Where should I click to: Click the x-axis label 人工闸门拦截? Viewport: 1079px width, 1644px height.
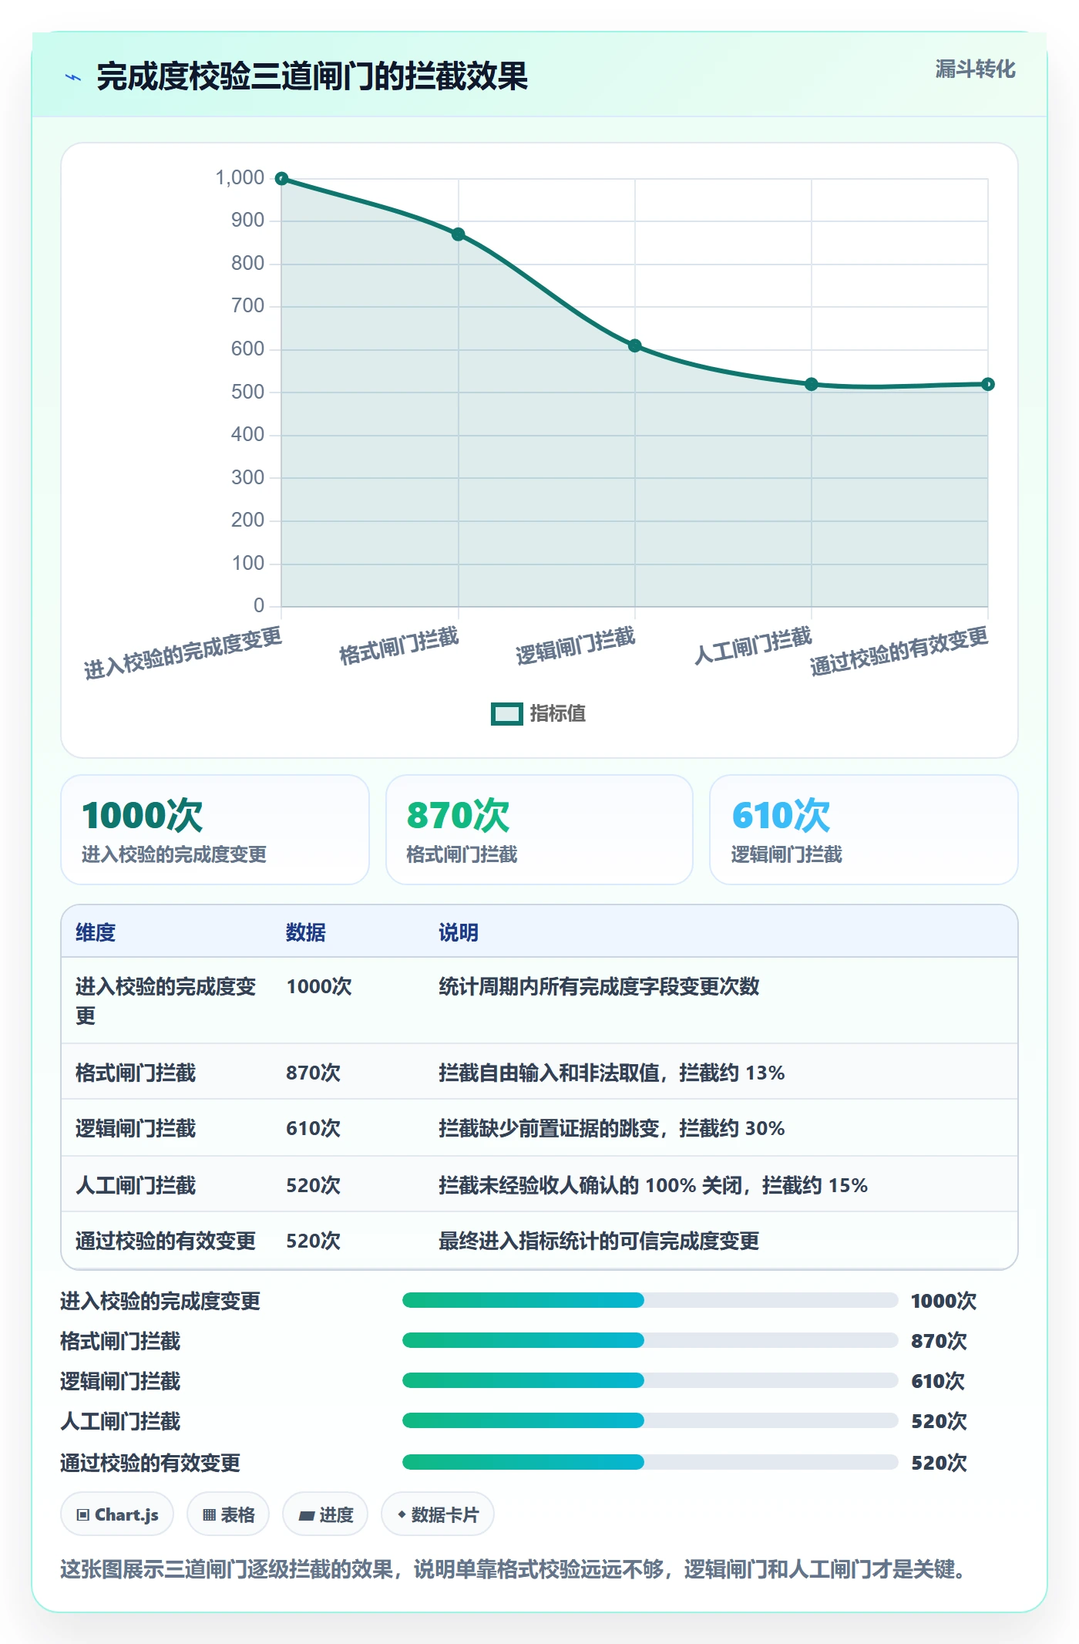tap(753, 646)
